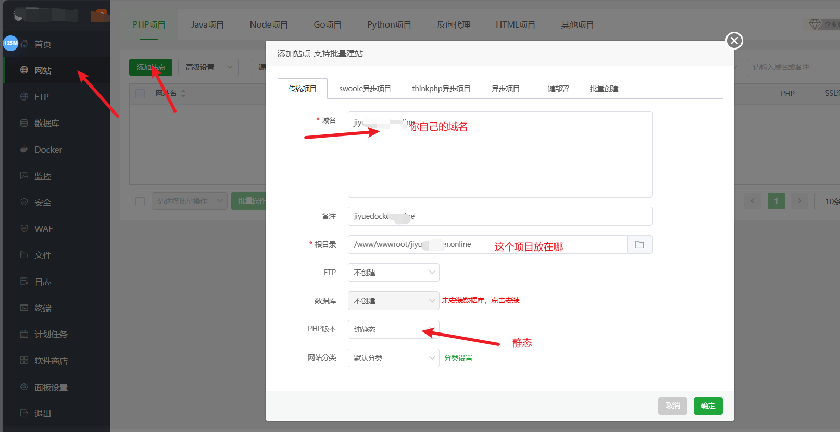Toggle the checkbox beside 请选择批量操作
840x432 pixels.
pos(140,201)
